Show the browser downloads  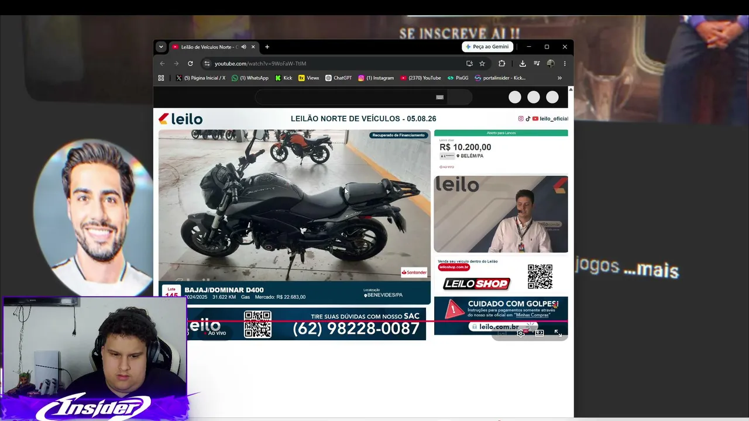point(523,63)
